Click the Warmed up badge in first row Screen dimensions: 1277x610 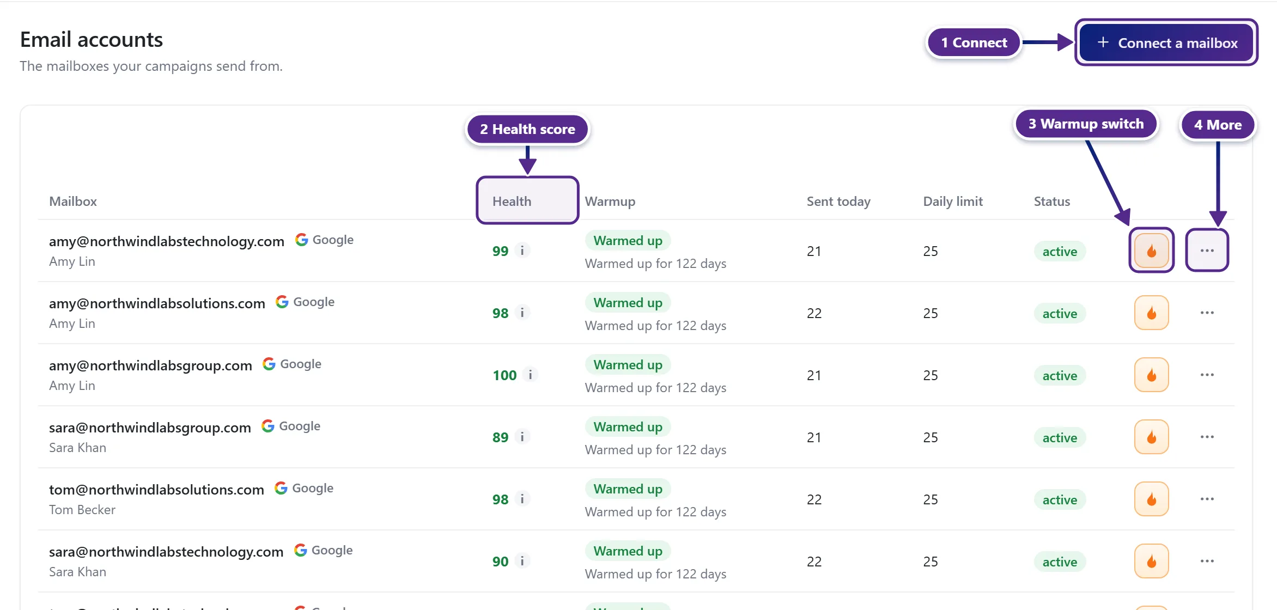[x=628, y=241]
